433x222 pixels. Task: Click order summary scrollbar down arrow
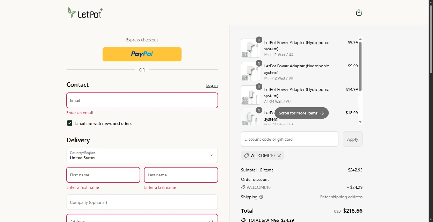360,122
